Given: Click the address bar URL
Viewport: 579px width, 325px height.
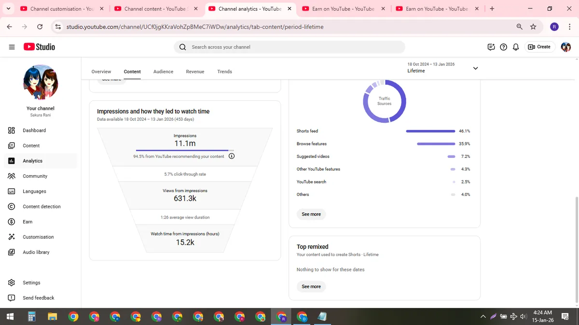Looking at the screenshot, I should pyautogui.click(x=195, y=27).
